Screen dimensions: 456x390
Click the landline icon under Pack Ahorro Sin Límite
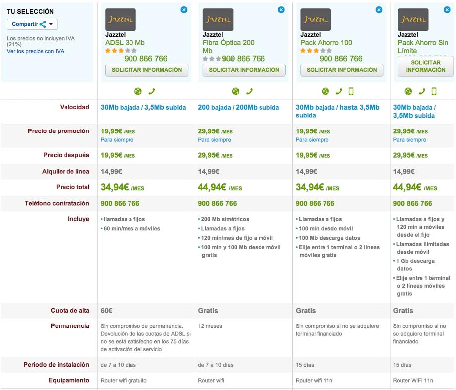pos(422,92)
